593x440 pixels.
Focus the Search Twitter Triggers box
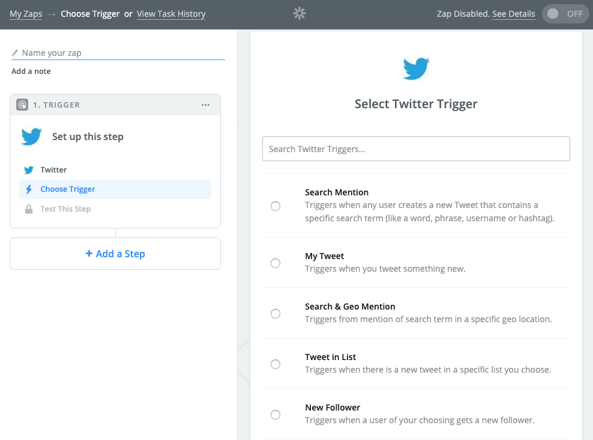tap(416, 149)
